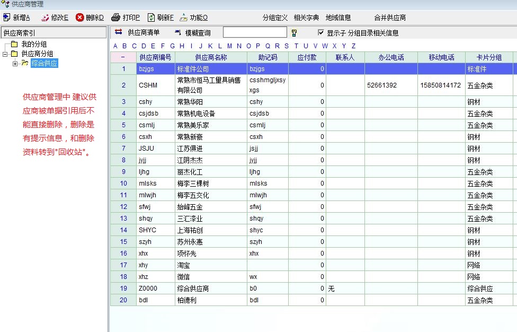The image size is (517, 332).
Task: Expand the 综合供应 tree node
Action: click(15, 64)
